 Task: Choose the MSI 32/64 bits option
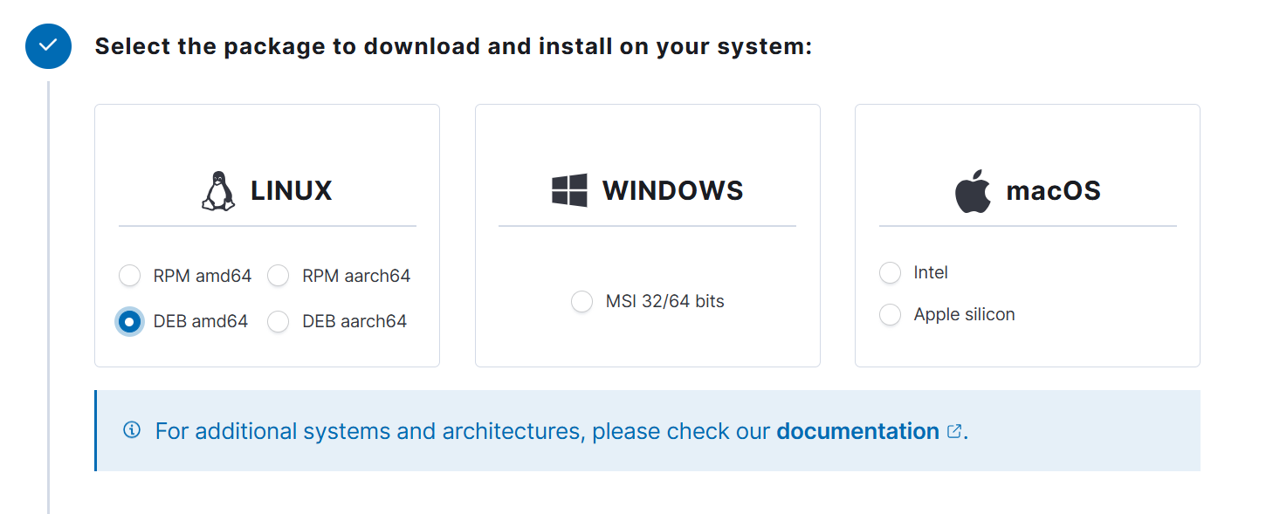(581, 302)
